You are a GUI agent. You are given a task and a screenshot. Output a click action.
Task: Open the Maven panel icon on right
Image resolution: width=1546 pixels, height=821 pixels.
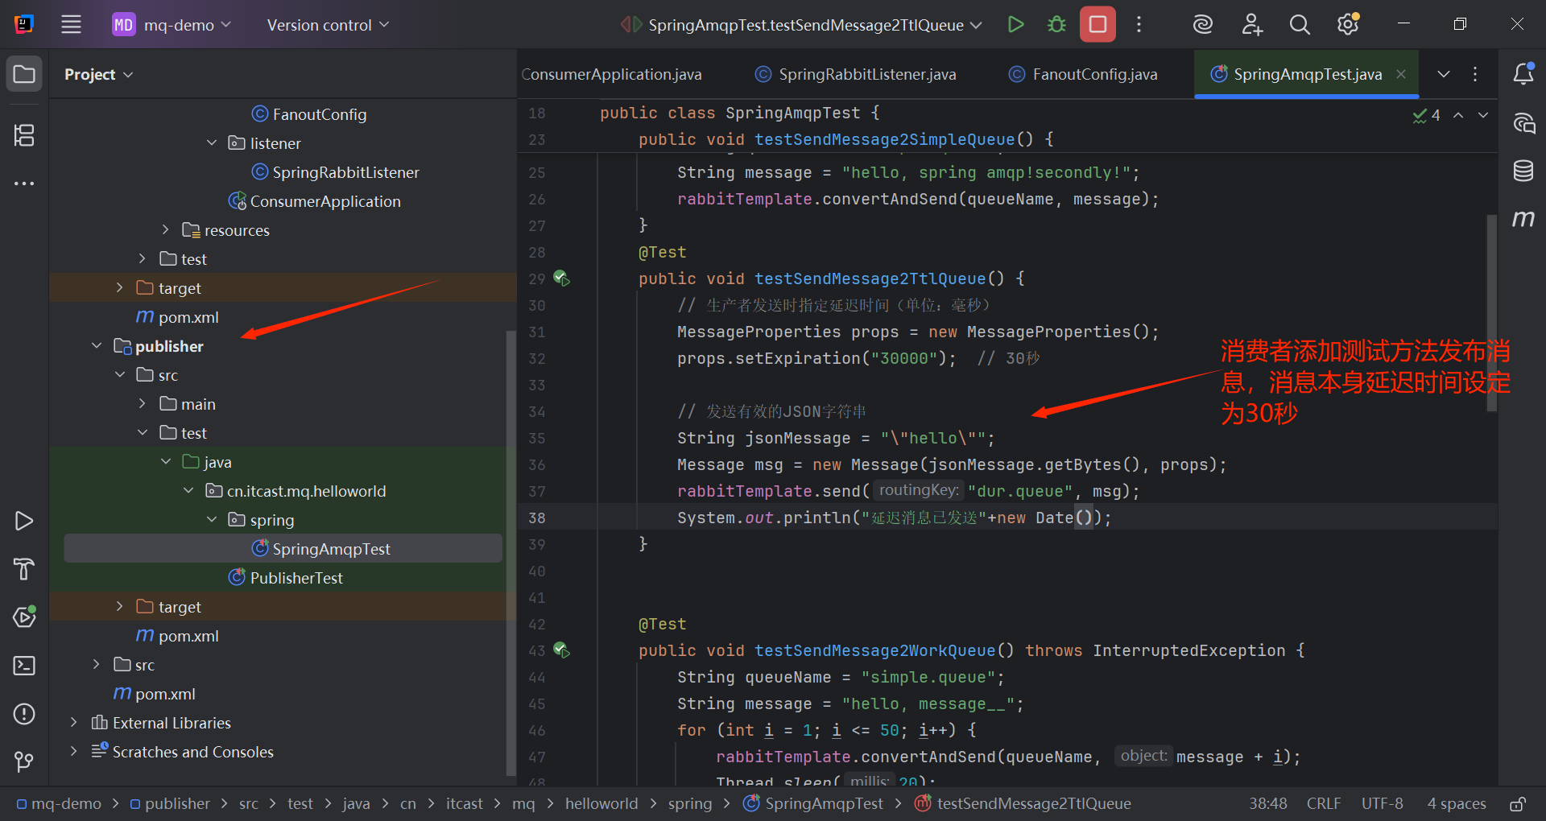click(1523, 219)
